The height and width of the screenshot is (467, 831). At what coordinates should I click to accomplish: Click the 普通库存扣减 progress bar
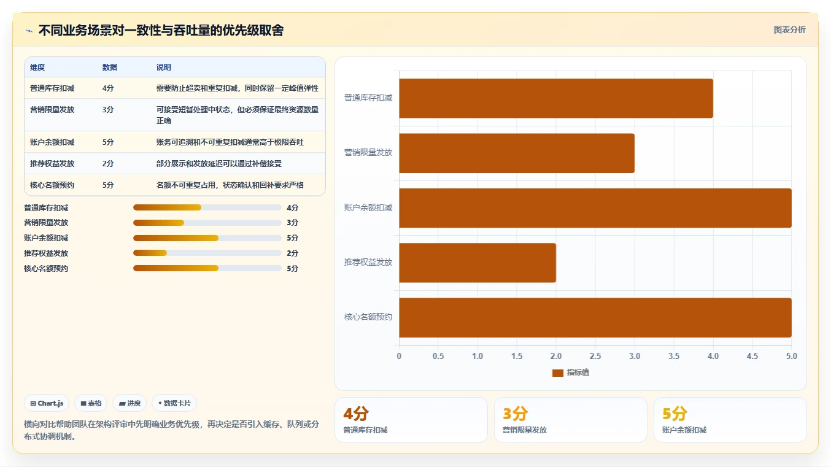coord(207,207)
